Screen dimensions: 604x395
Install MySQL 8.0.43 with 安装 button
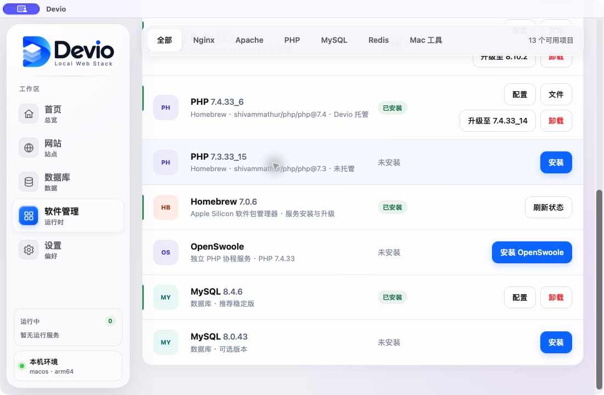point(556,342)
